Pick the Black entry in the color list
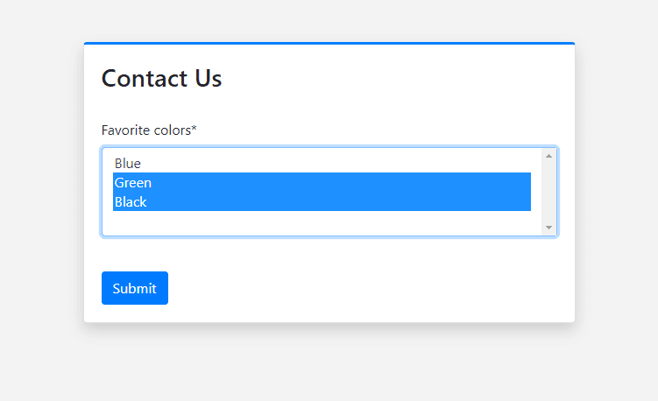658x401 pixels. 322,201
